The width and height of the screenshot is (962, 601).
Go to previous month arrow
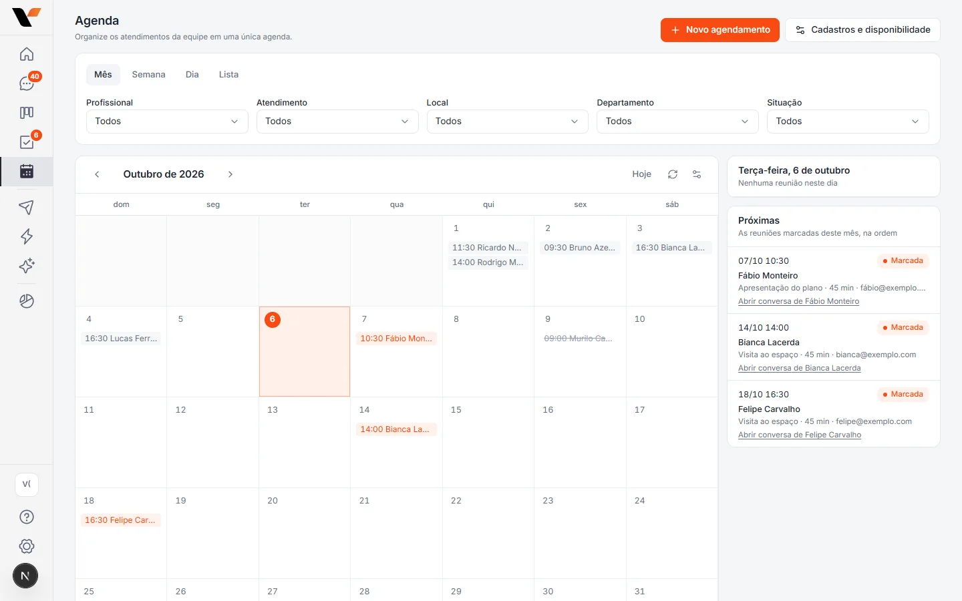tap(97, 174)
